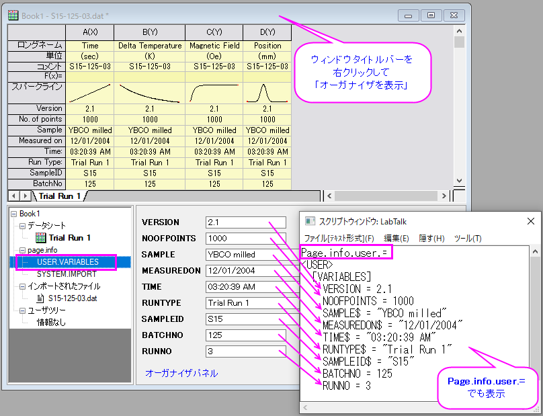The height and width of the screenshot is (416, 543).
Task: Open the ツール(T) menu in Script Window
Action: pyautogui.click(x=468, y=239)
